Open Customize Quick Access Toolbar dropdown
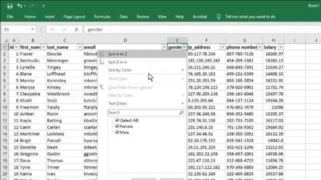The width and height of the screenshot is (321, 180). (44, 6)
